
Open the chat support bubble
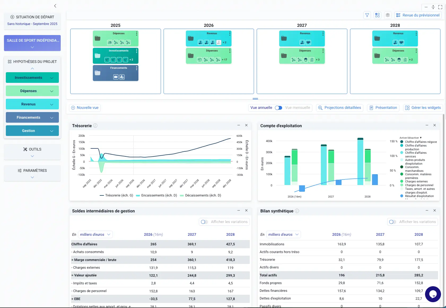tap(433, 294)
